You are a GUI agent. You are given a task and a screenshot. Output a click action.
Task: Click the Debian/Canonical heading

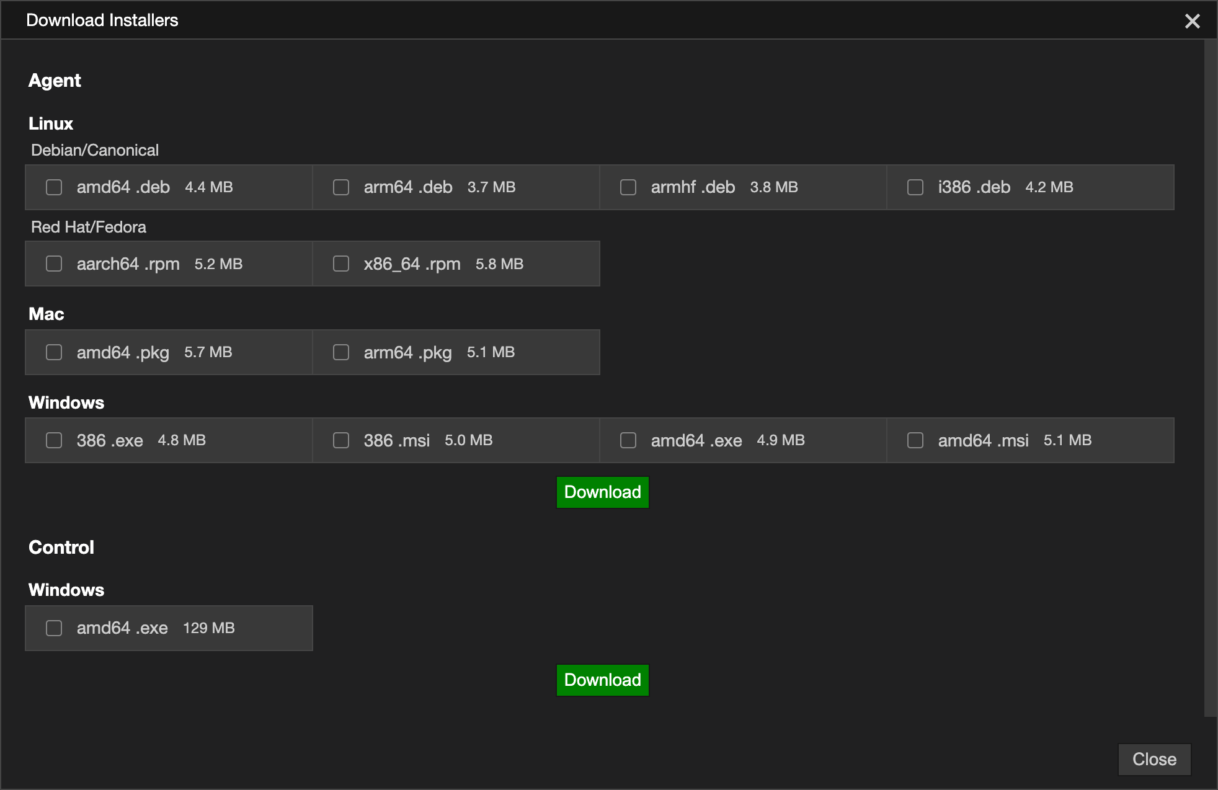[x=95, y=150]
